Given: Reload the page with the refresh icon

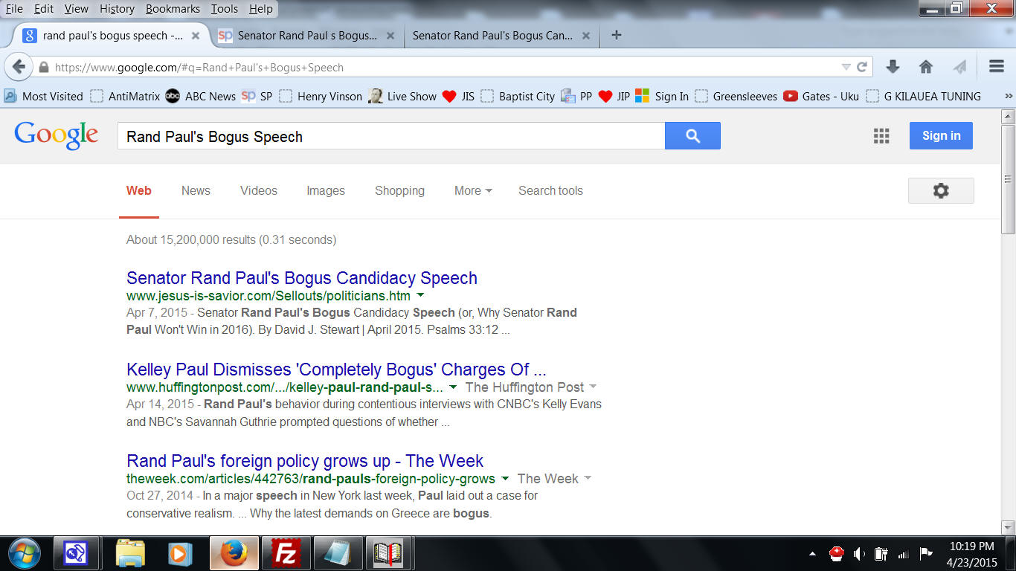Looking at the screenshot, I should point(862,67).
